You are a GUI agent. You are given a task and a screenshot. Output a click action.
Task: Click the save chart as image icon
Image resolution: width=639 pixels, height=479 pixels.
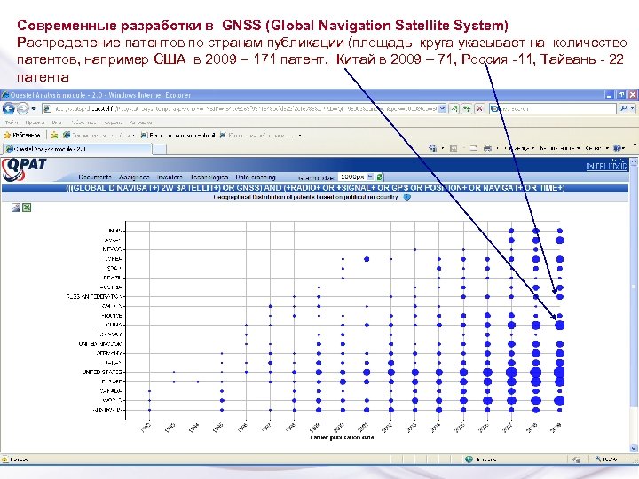tap(16, 208)
